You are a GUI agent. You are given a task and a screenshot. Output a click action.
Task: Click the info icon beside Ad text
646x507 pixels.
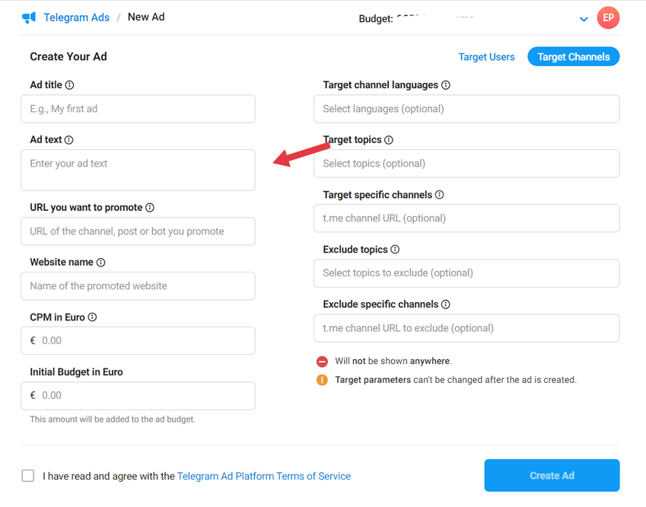[68, 140]
